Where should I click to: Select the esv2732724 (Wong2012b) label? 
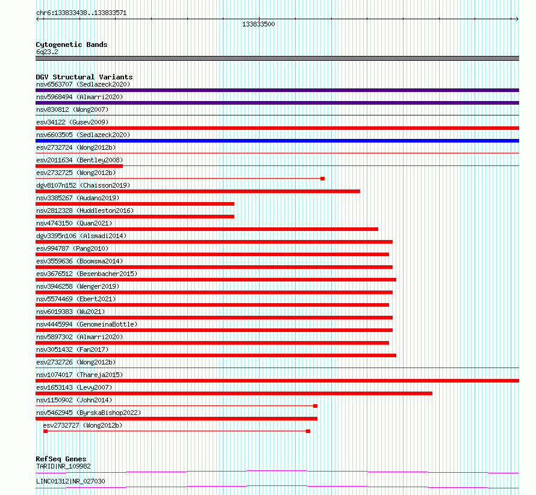(x=76, y=147)
